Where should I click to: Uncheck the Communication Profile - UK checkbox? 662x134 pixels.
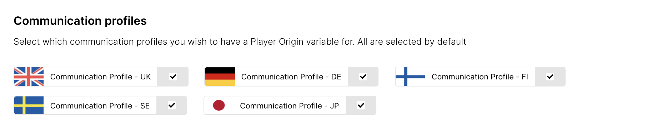coord(173,77)
